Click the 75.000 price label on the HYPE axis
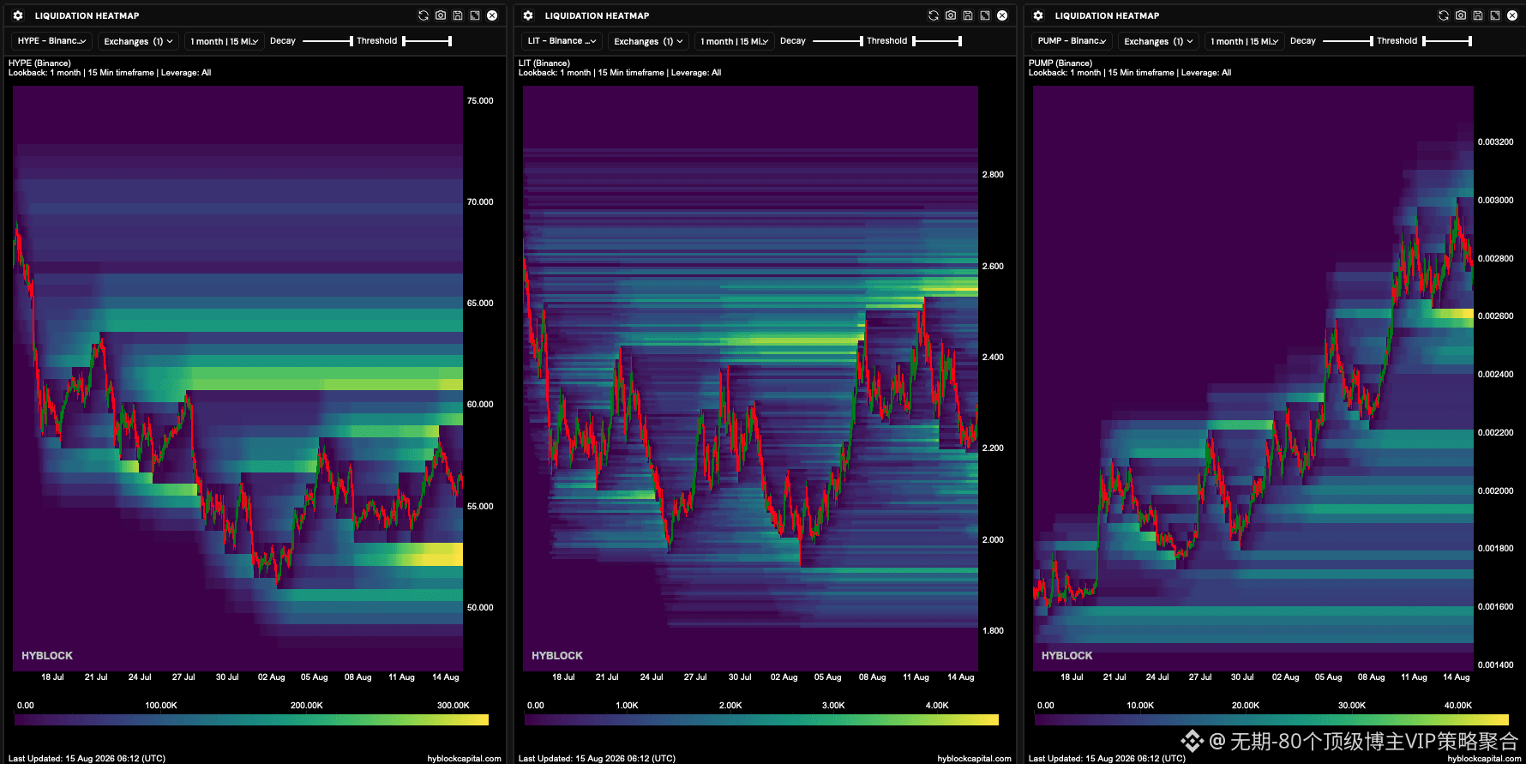Image resolution: width=1526 pixels, height=764 pixels. 480,101
